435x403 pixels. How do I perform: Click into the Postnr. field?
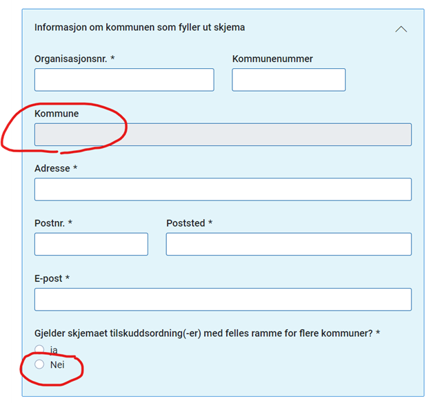pos(91,244)
